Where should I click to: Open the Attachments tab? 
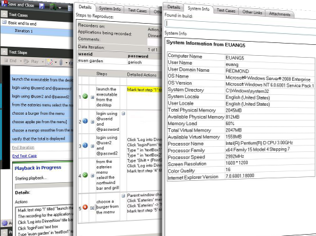coord(279,14)
